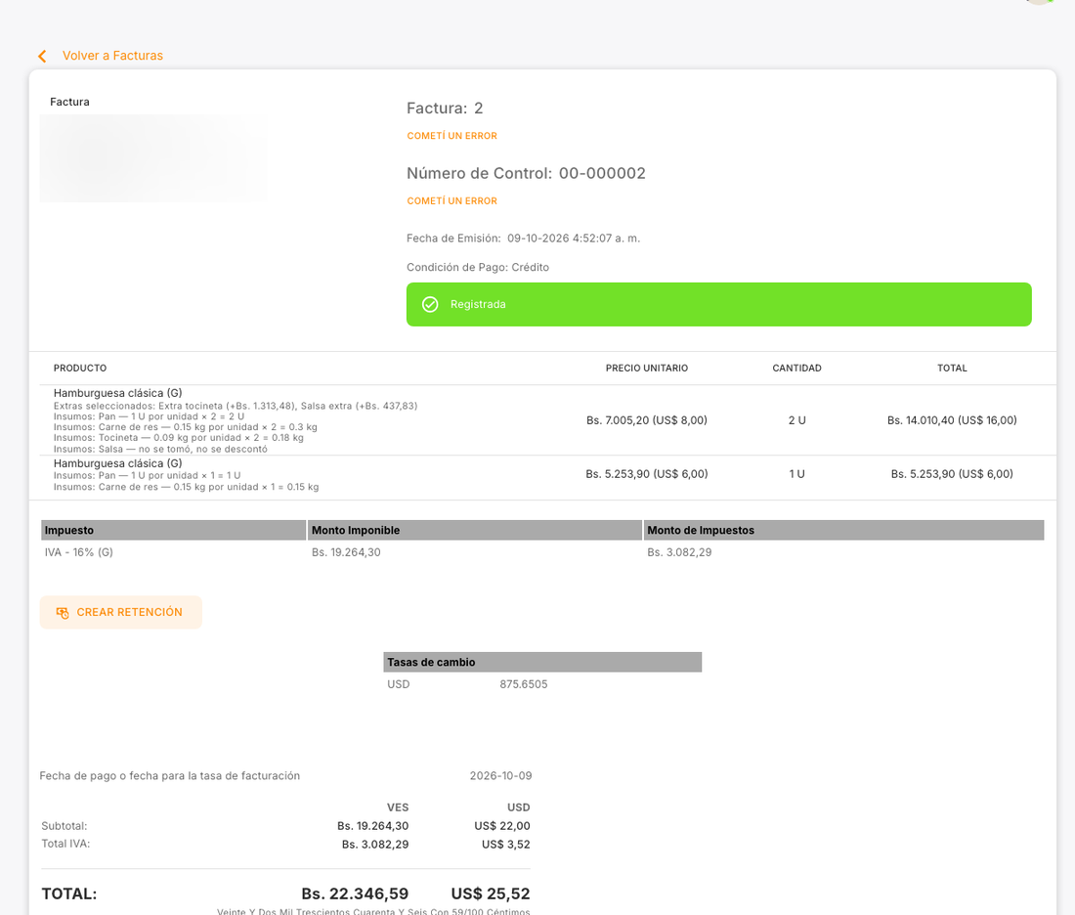Select grand total "US$ 25,52"
Image resolution: width=1075 pixels, height=915 pixels.
(x=491, y=893)
